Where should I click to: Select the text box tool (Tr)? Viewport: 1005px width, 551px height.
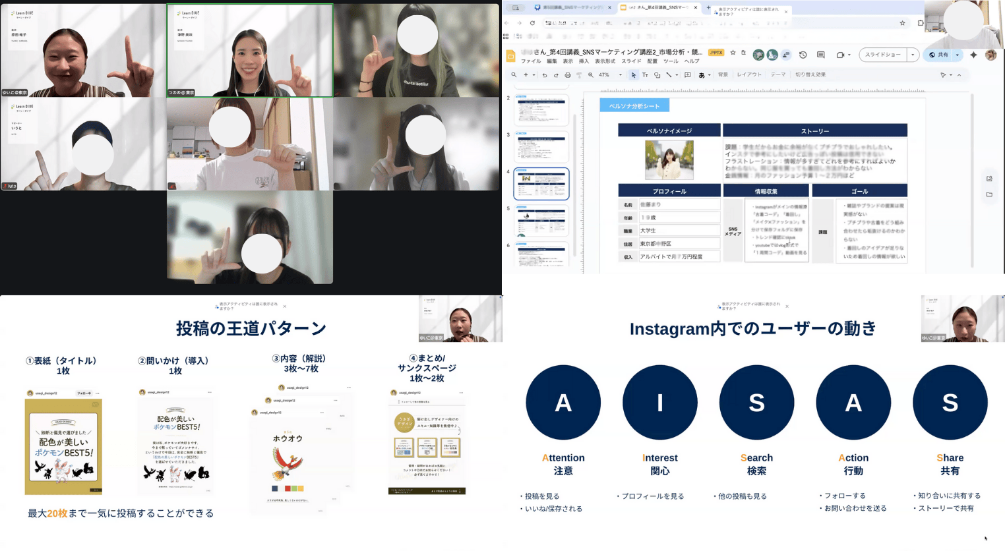pyautogui.click(x=645, y=75)
